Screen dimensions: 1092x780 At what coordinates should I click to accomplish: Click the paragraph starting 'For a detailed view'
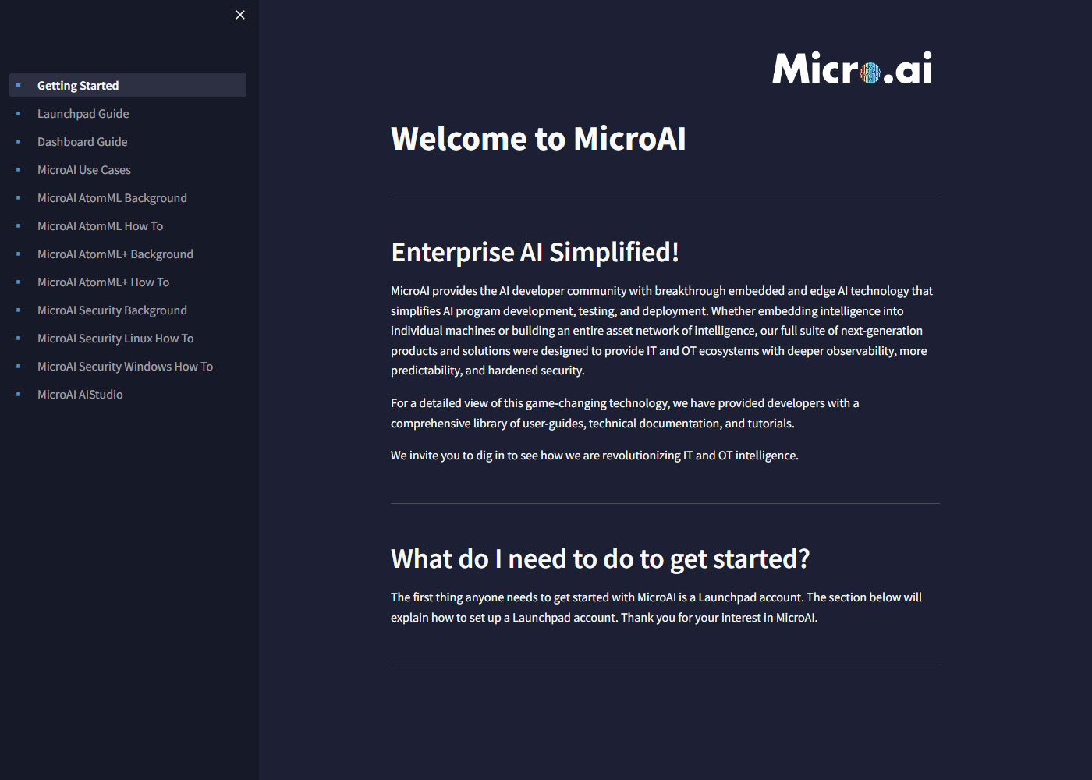[x=625, y=413]
